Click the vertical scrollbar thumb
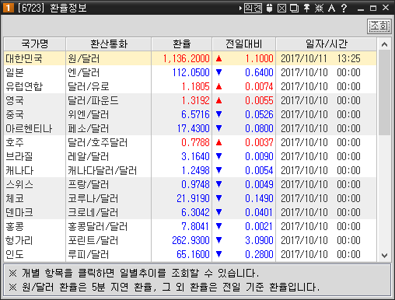Viewport: 395px width, 300px height. [x=384, y=92]
